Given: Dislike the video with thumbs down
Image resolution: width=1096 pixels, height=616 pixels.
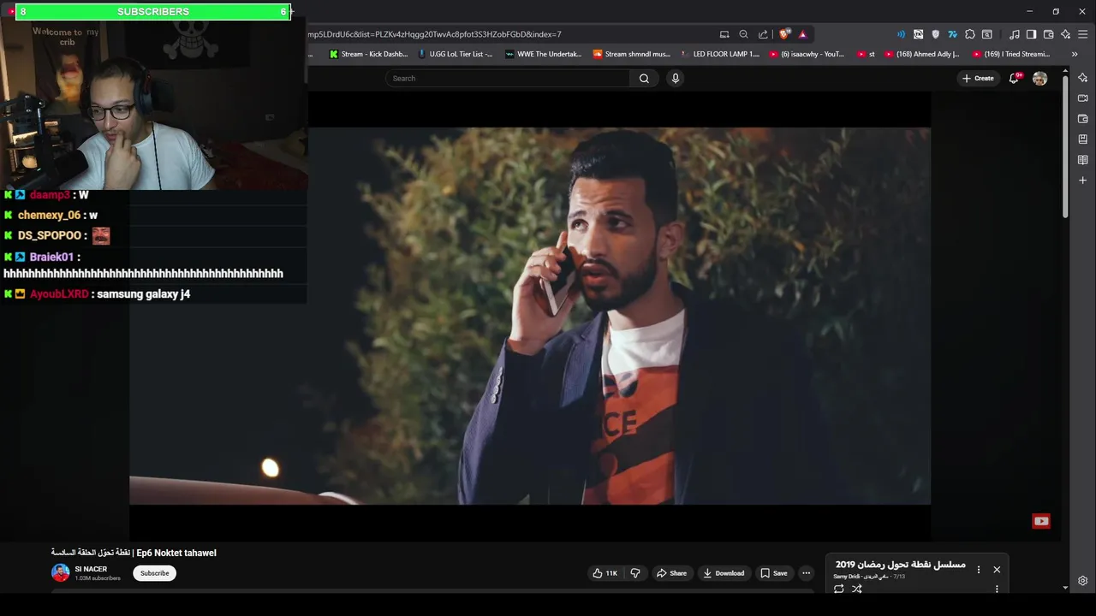Looking at the screenshot, I should [635, 573].
